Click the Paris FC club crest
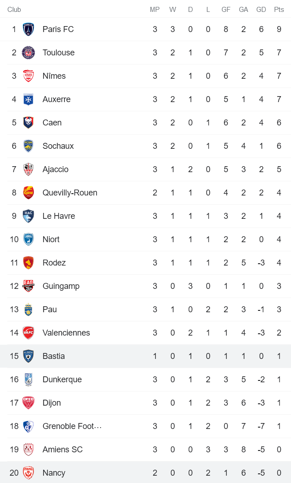The image size is (291, 483). pos(29,29)
